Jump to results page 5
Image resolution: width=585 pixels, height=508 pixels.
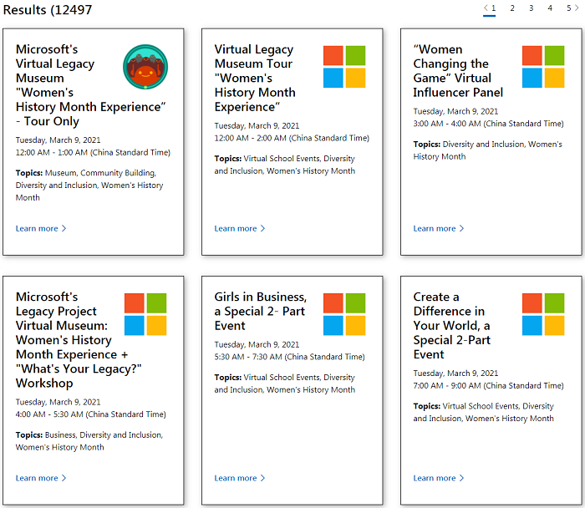(x=568, y=8)
